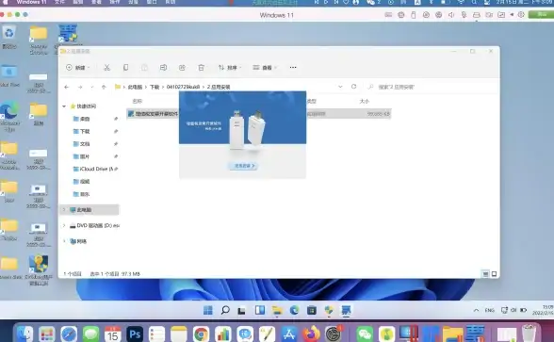Click the install button in the installer dialog
Screen dimensions: 554x342
tap(244, 166)
